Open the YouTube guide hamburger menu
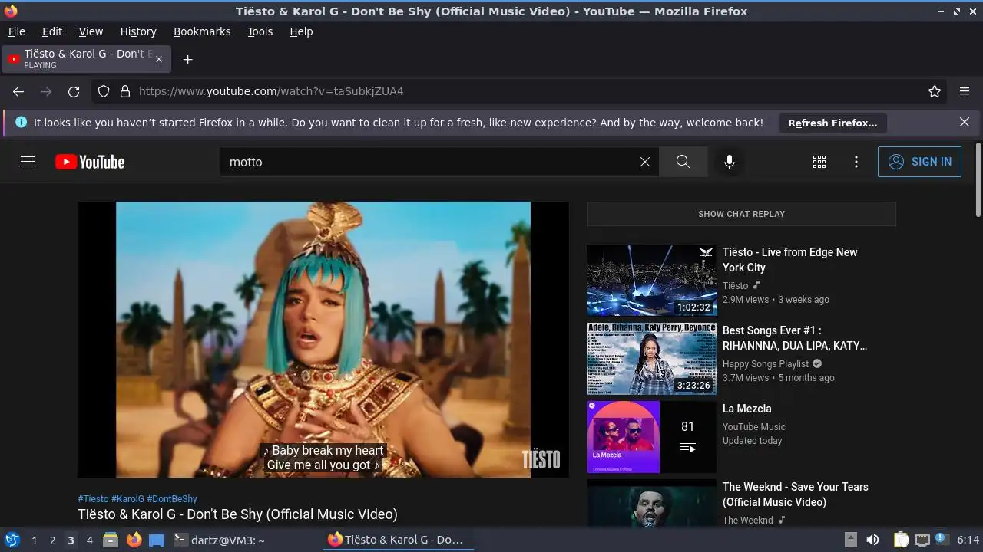Viewport: 983px width, 552px height. [28, 162]
